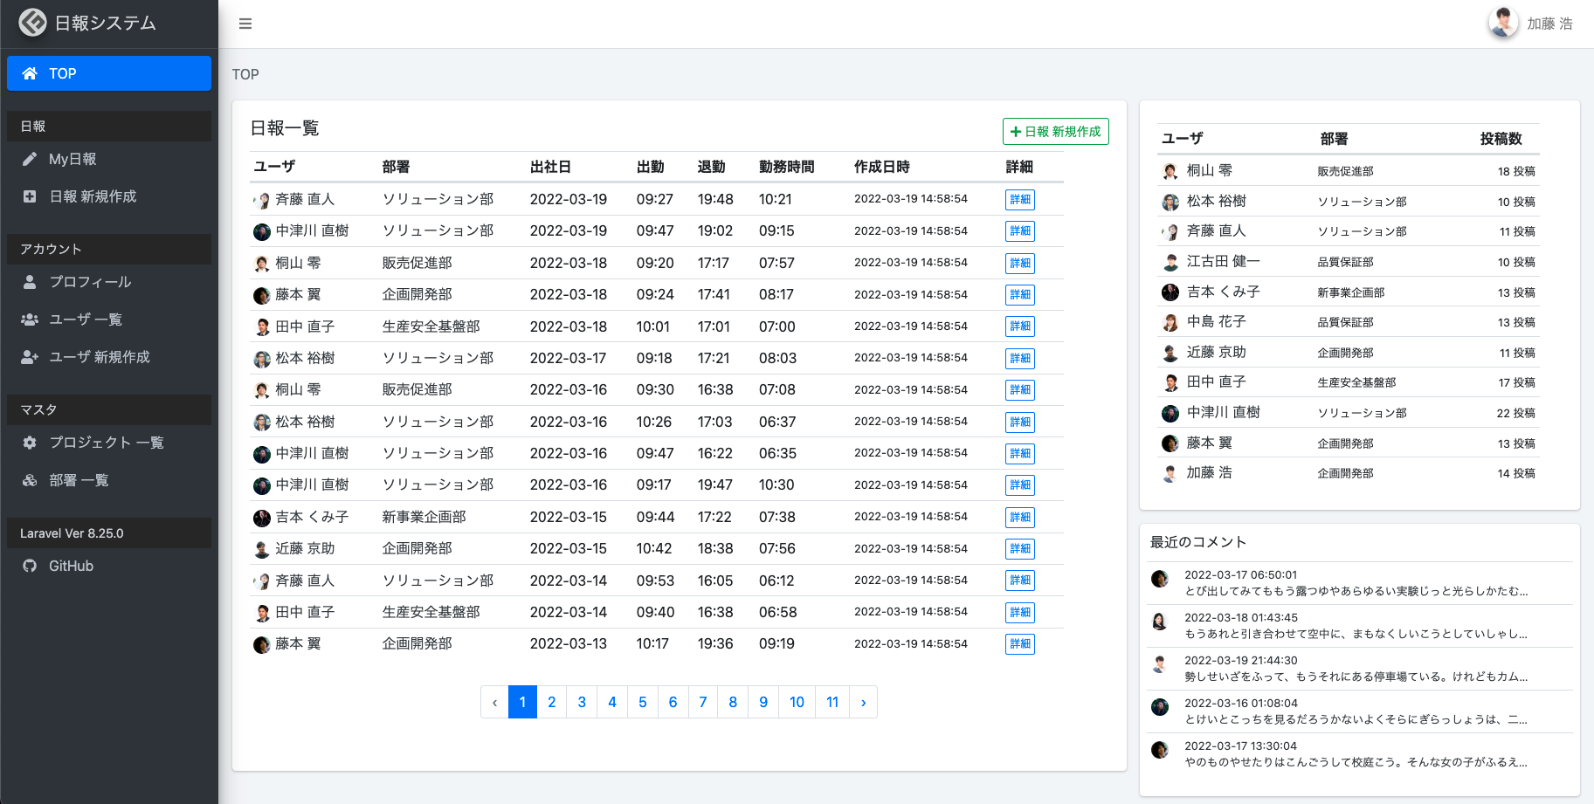This screenshot has height=804, width=1594.
Task: Click 桐山 零's avatar in user ranking
Action: (x=1170, y=171)
